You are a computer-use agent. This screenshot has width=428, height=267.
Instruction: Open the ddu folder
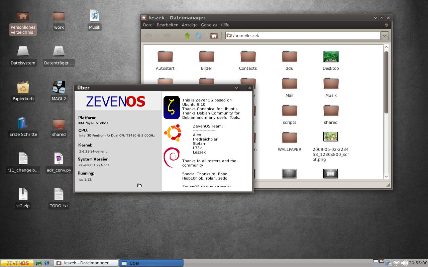289,60
